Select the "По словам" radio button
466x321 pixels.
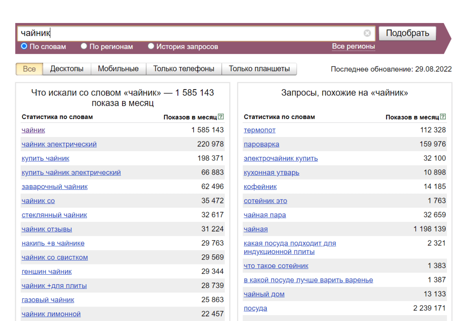point(24,46)
